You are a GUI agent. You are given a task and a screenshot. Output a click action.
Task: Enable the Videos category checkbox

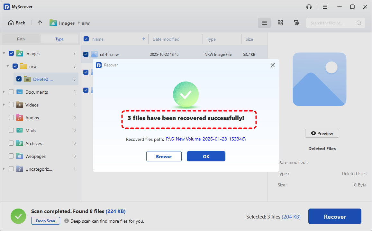(x=11, y=105)
